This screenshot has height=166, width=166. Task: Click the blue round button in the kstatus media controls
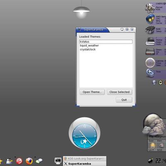[x=154, y=83]
